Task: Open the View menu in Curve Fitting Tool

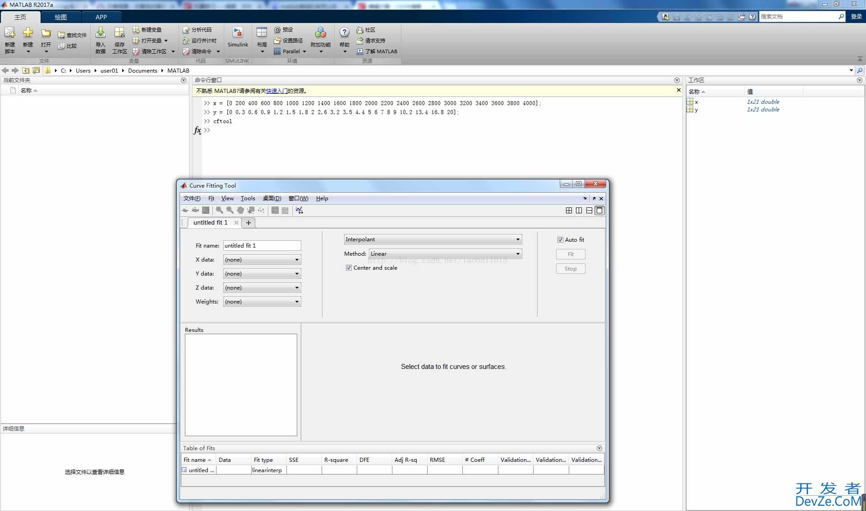Action: (227, 198)
